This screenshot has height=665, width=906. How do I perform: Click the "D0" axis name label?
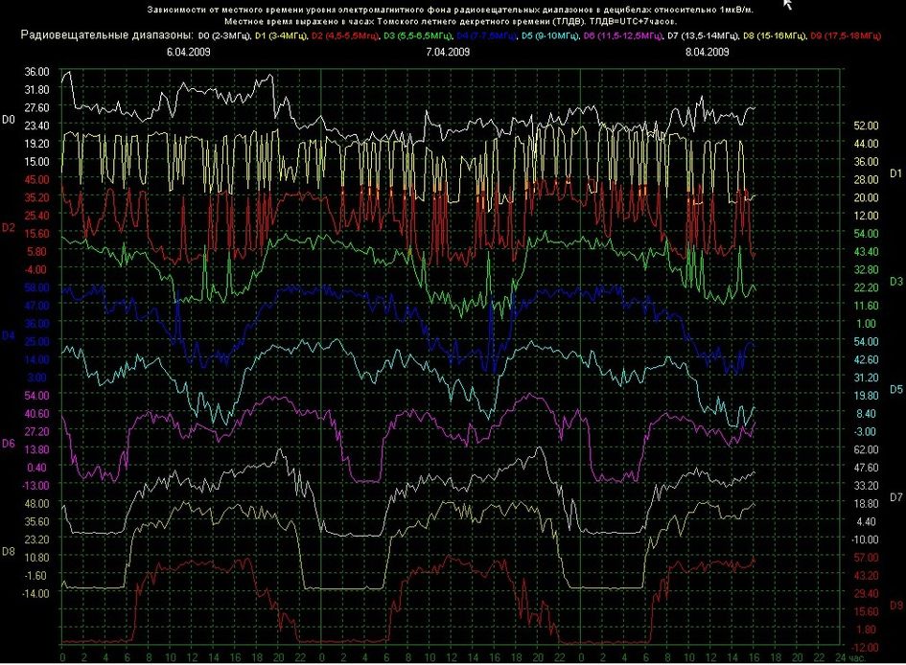click(x=8, y=120)
